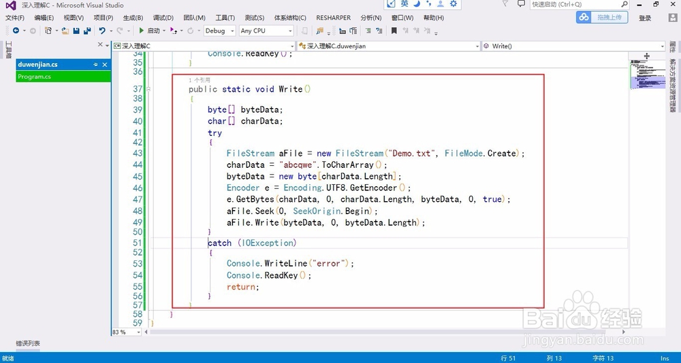This screenshot has height=363, width=681.
Task: Open the 解决方案资源管理器 side tab
Action: [x=672, y=86]
